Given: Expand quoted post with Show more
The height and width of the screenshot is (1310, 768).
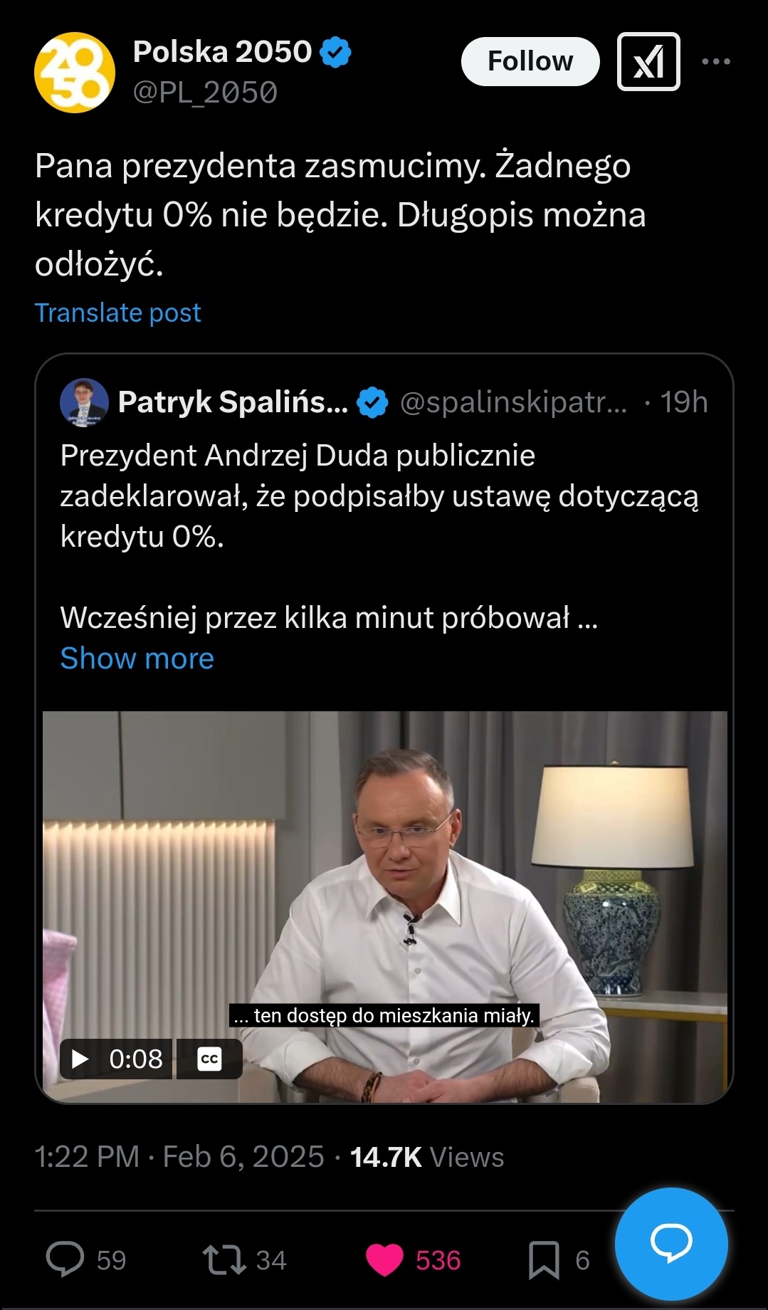Looking at the screenshot, I should (137, 658).
